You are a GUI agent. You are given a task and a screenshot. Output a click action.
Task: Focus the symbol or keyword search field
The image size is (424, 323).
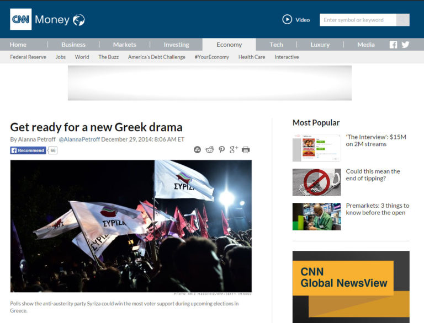pyautogui.click(x=357, y=20)
